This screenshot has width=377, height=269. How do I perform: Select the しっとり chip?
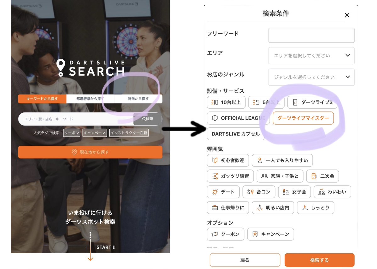coord(315,207)
